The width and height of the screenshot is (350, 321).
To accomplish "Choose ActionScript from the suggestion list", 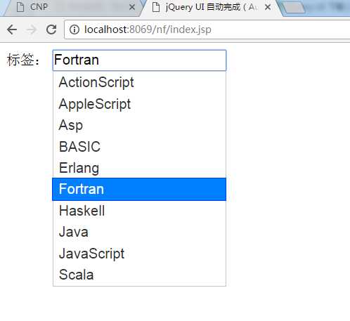I will (139, 82).
